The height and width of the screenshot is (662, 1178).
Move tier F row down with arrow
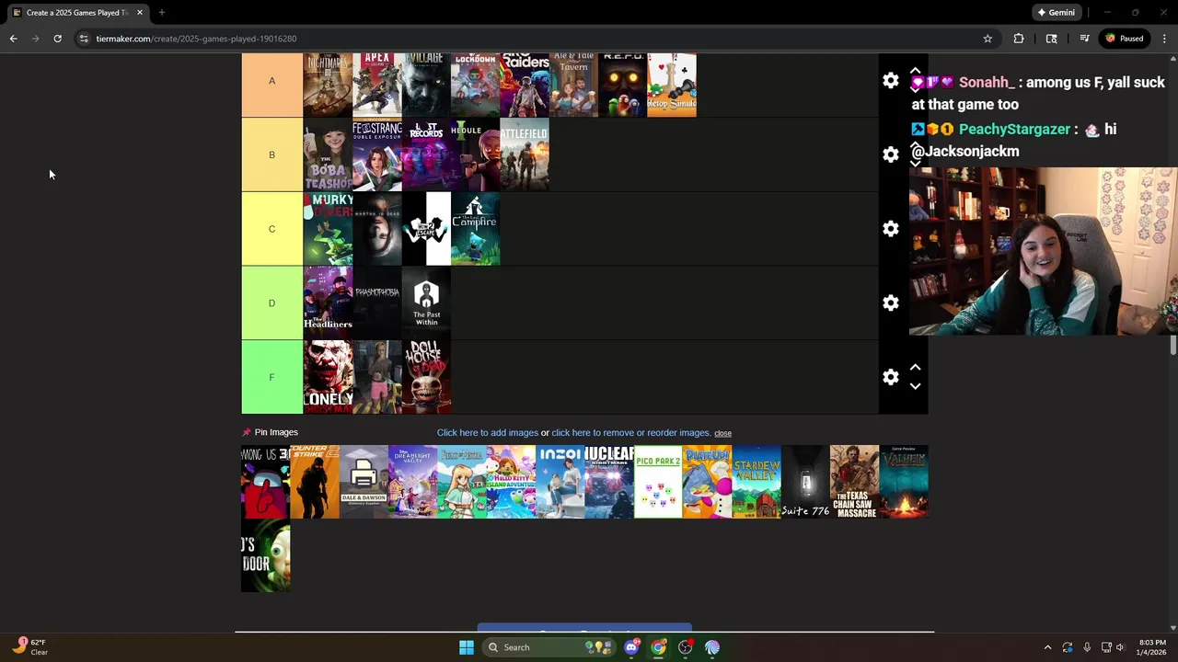pos(915,386)
